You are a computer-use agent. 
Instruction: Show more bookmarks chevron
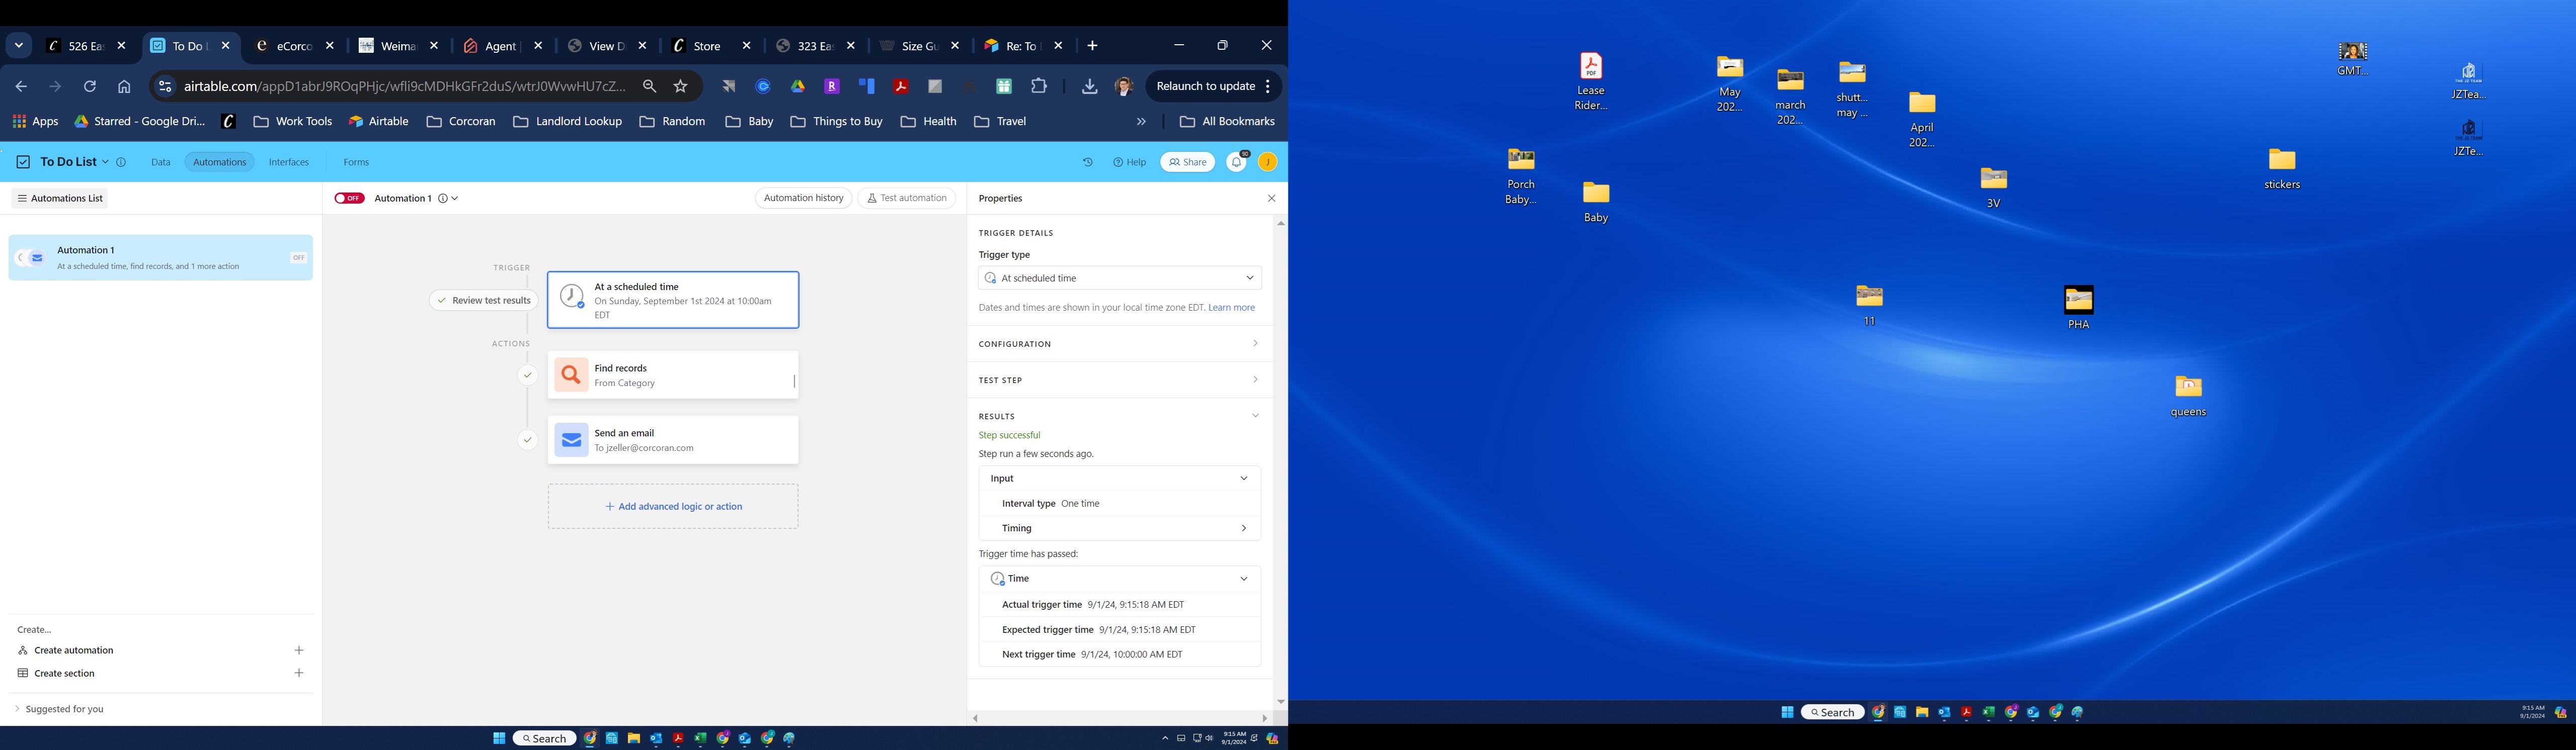click(x=1141, y=122)
